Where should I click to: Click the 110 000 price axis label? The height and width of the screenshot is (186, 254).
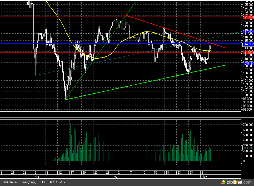click(248, 59)
